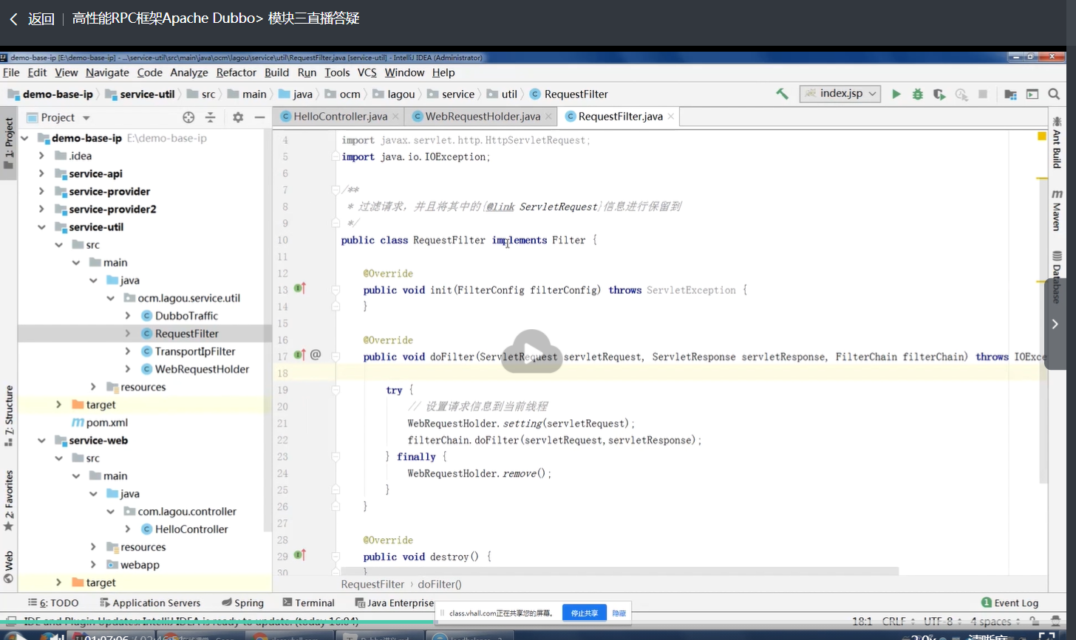Go back using the 返回 arrow

[32, 18]
